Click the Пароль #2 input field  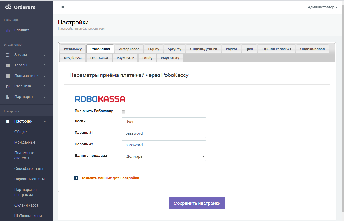(164, 145)
